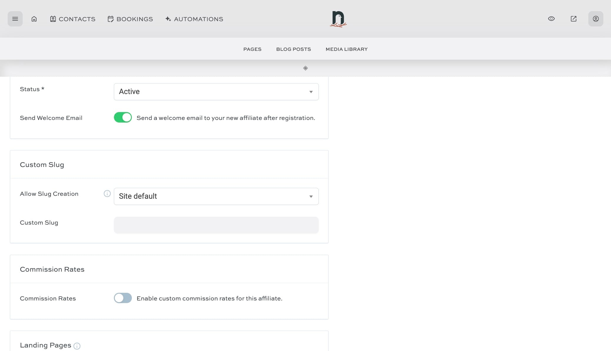Image resolution: width=611 pixels, height=351 pixels.
Task: Click inside the Custom Slug input field
Action: pos(216,225)
